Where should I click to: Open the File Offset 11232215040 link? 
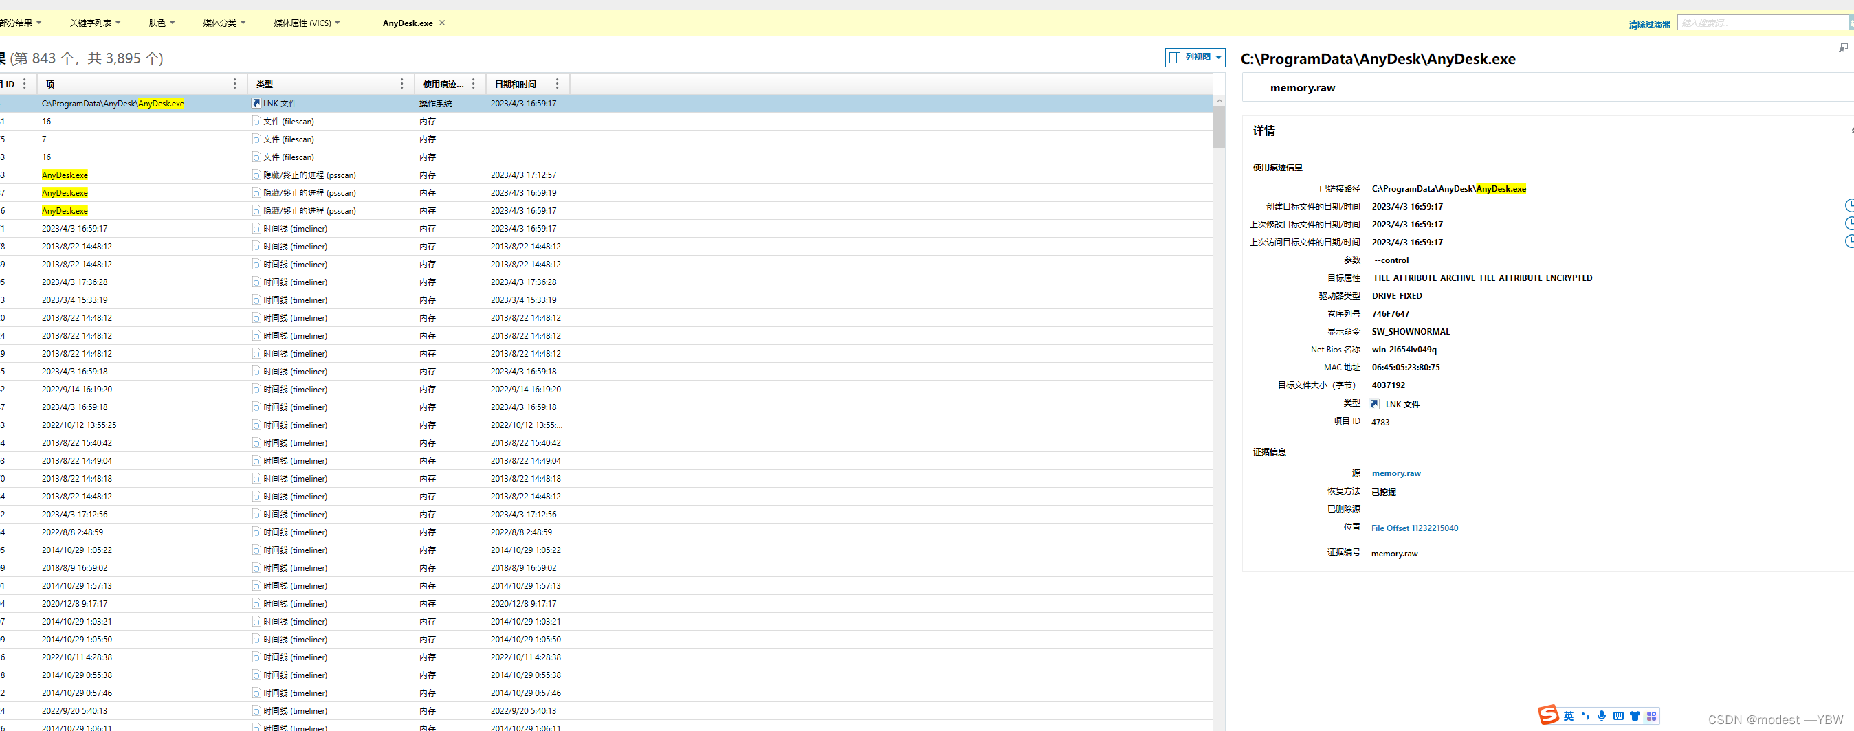tap(1414, 528)
